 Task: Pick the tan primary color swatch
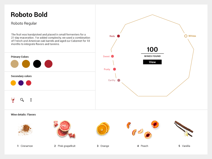[15, 64]
